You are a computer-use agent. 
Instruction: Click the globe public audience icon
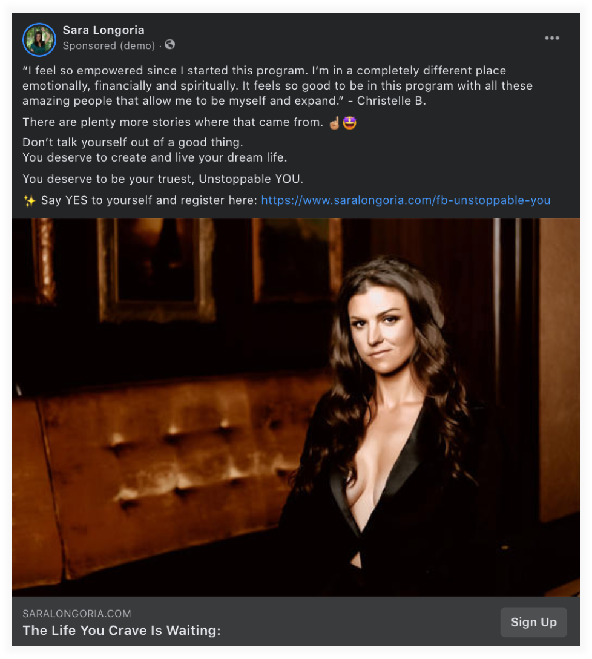[170, 45]
